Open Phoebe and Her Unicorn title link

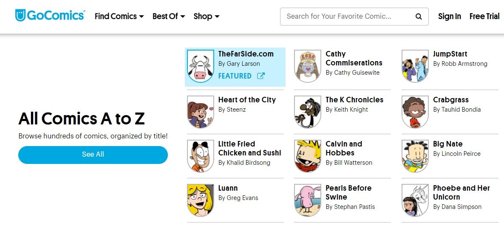point(462,192)
